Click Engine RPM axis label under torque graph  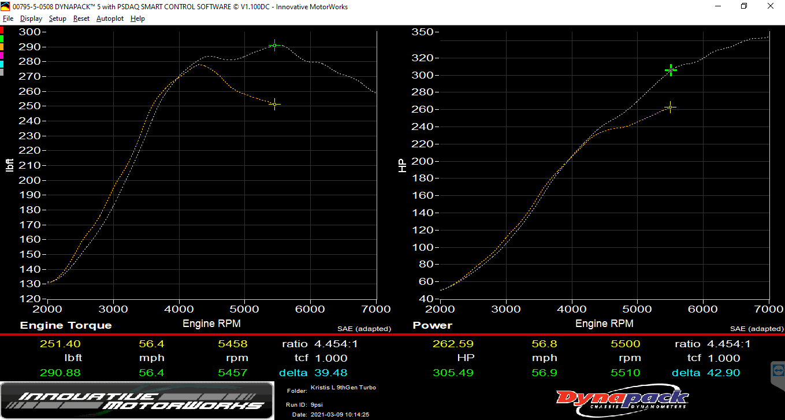pyautogui.click(x=211, y=324)
